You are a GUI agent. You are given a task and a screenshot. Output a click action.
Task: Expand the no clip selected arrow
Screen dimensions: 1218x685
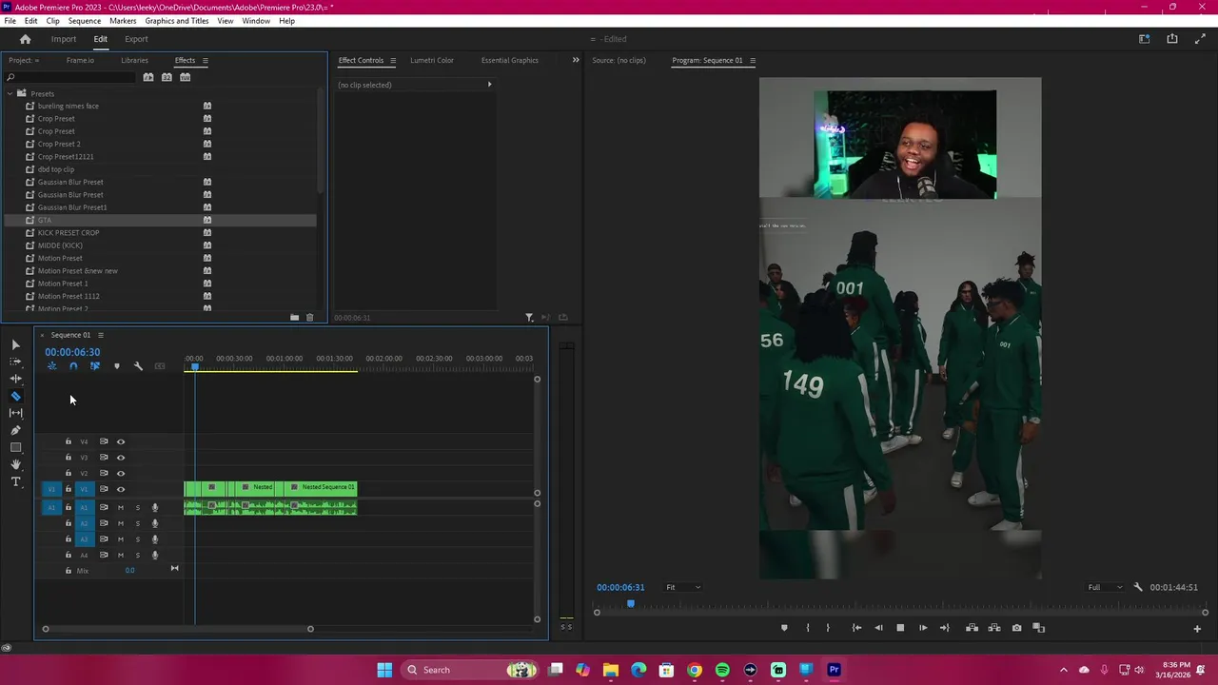[490, 85]
